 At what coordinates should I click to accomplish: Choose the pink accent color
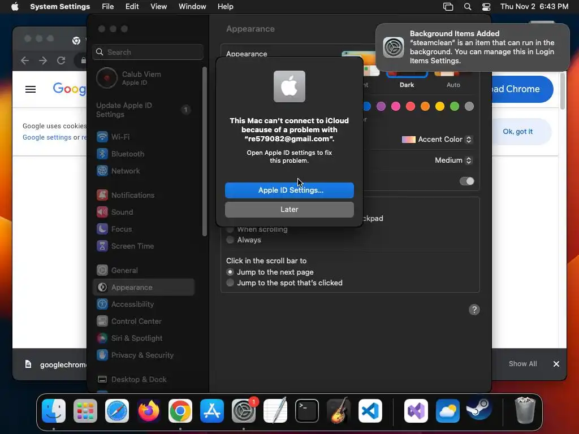(395, 106)
